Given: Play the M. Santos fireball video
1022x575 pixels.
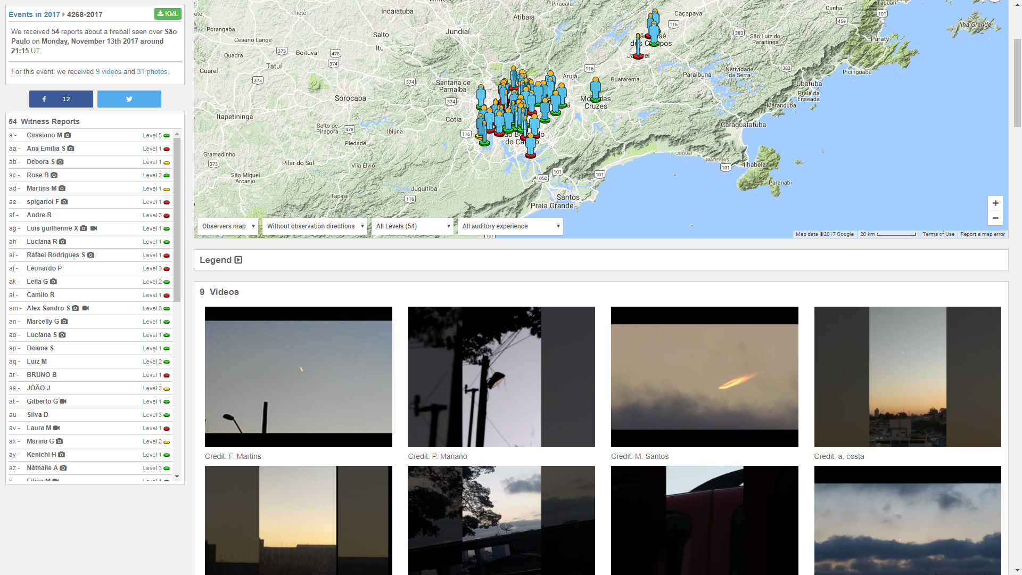Looking at the screenshot, I should (x=704, y=376).
